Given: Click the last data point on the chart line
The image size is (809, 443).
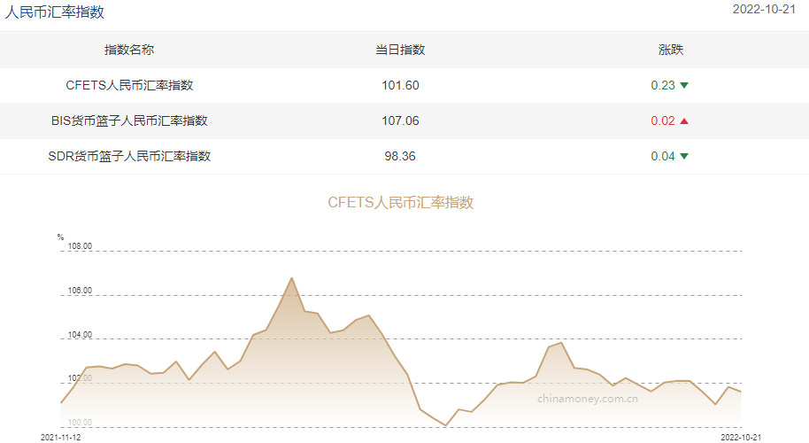Looking at the screenshot, I should coord(741,392).
